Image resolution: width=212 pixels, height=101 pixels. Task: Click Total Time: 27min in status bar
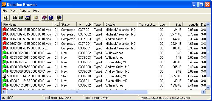(96, 98)
